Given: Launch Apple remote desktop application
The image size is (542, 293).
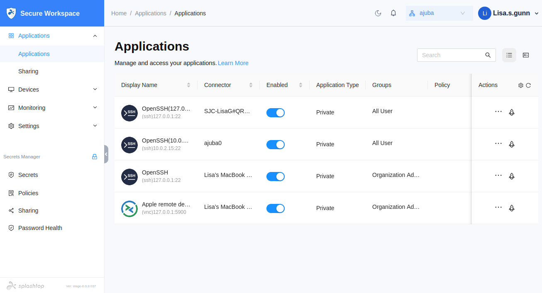Looking at the screenshot, I should pos(512,208).
